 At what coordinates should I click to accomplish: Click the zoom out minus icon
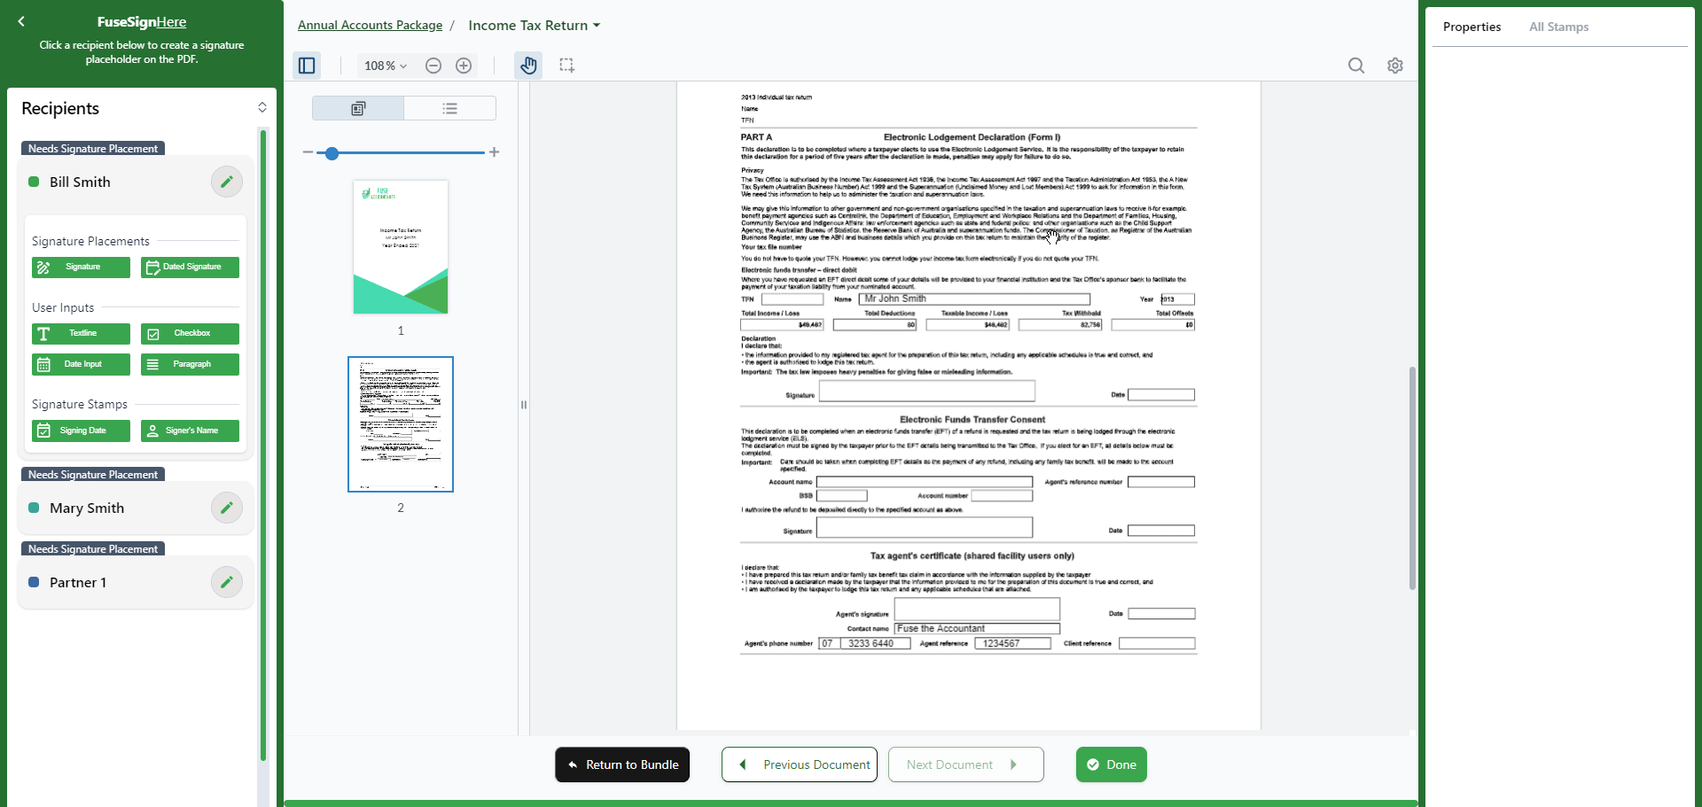(x=433, y=66)
